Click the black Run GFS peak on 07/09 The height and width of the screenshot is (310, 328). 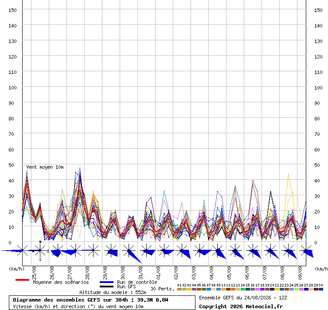coord(270,191)
